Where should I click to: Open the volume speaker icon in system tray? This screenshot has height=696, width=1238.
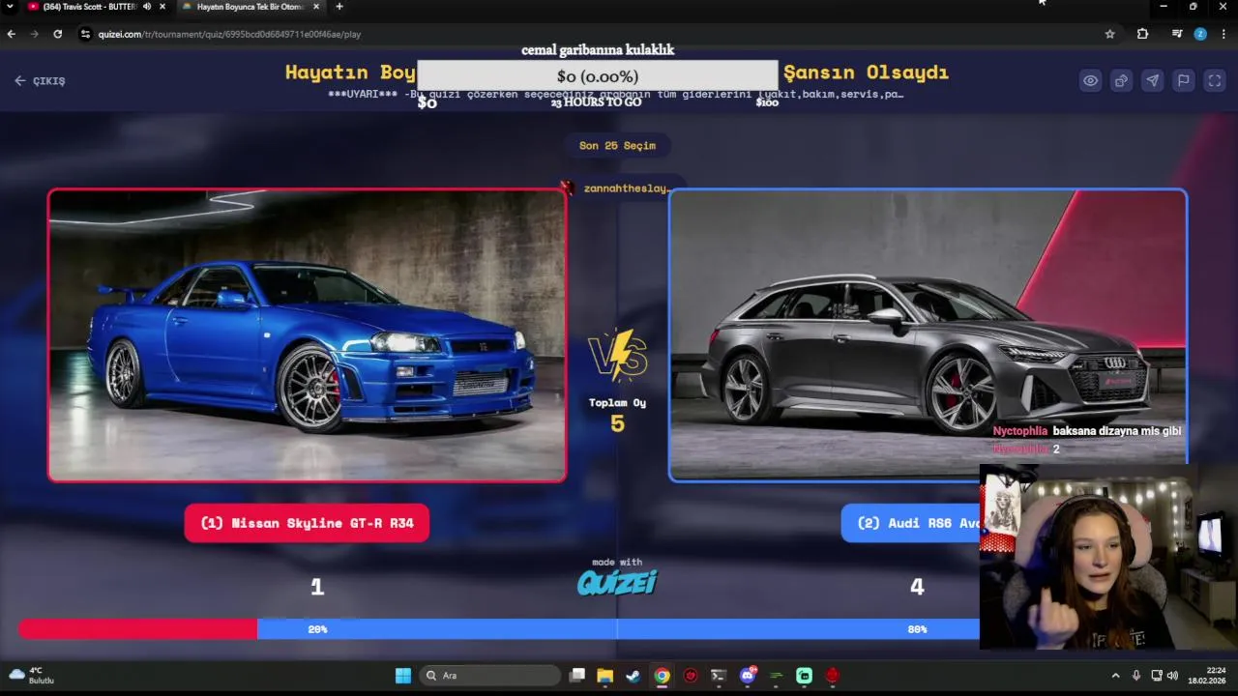click(x=1172, y=676)
